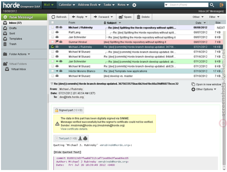Open the search type dropdown arrow
This screenshot has width=227, height=172.
tap(166, 5)
